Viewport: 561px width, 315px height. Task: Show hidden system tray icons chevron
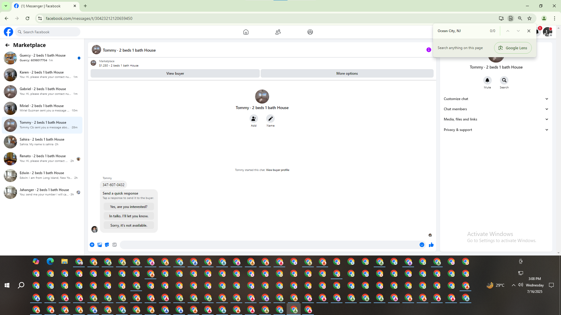513,285
